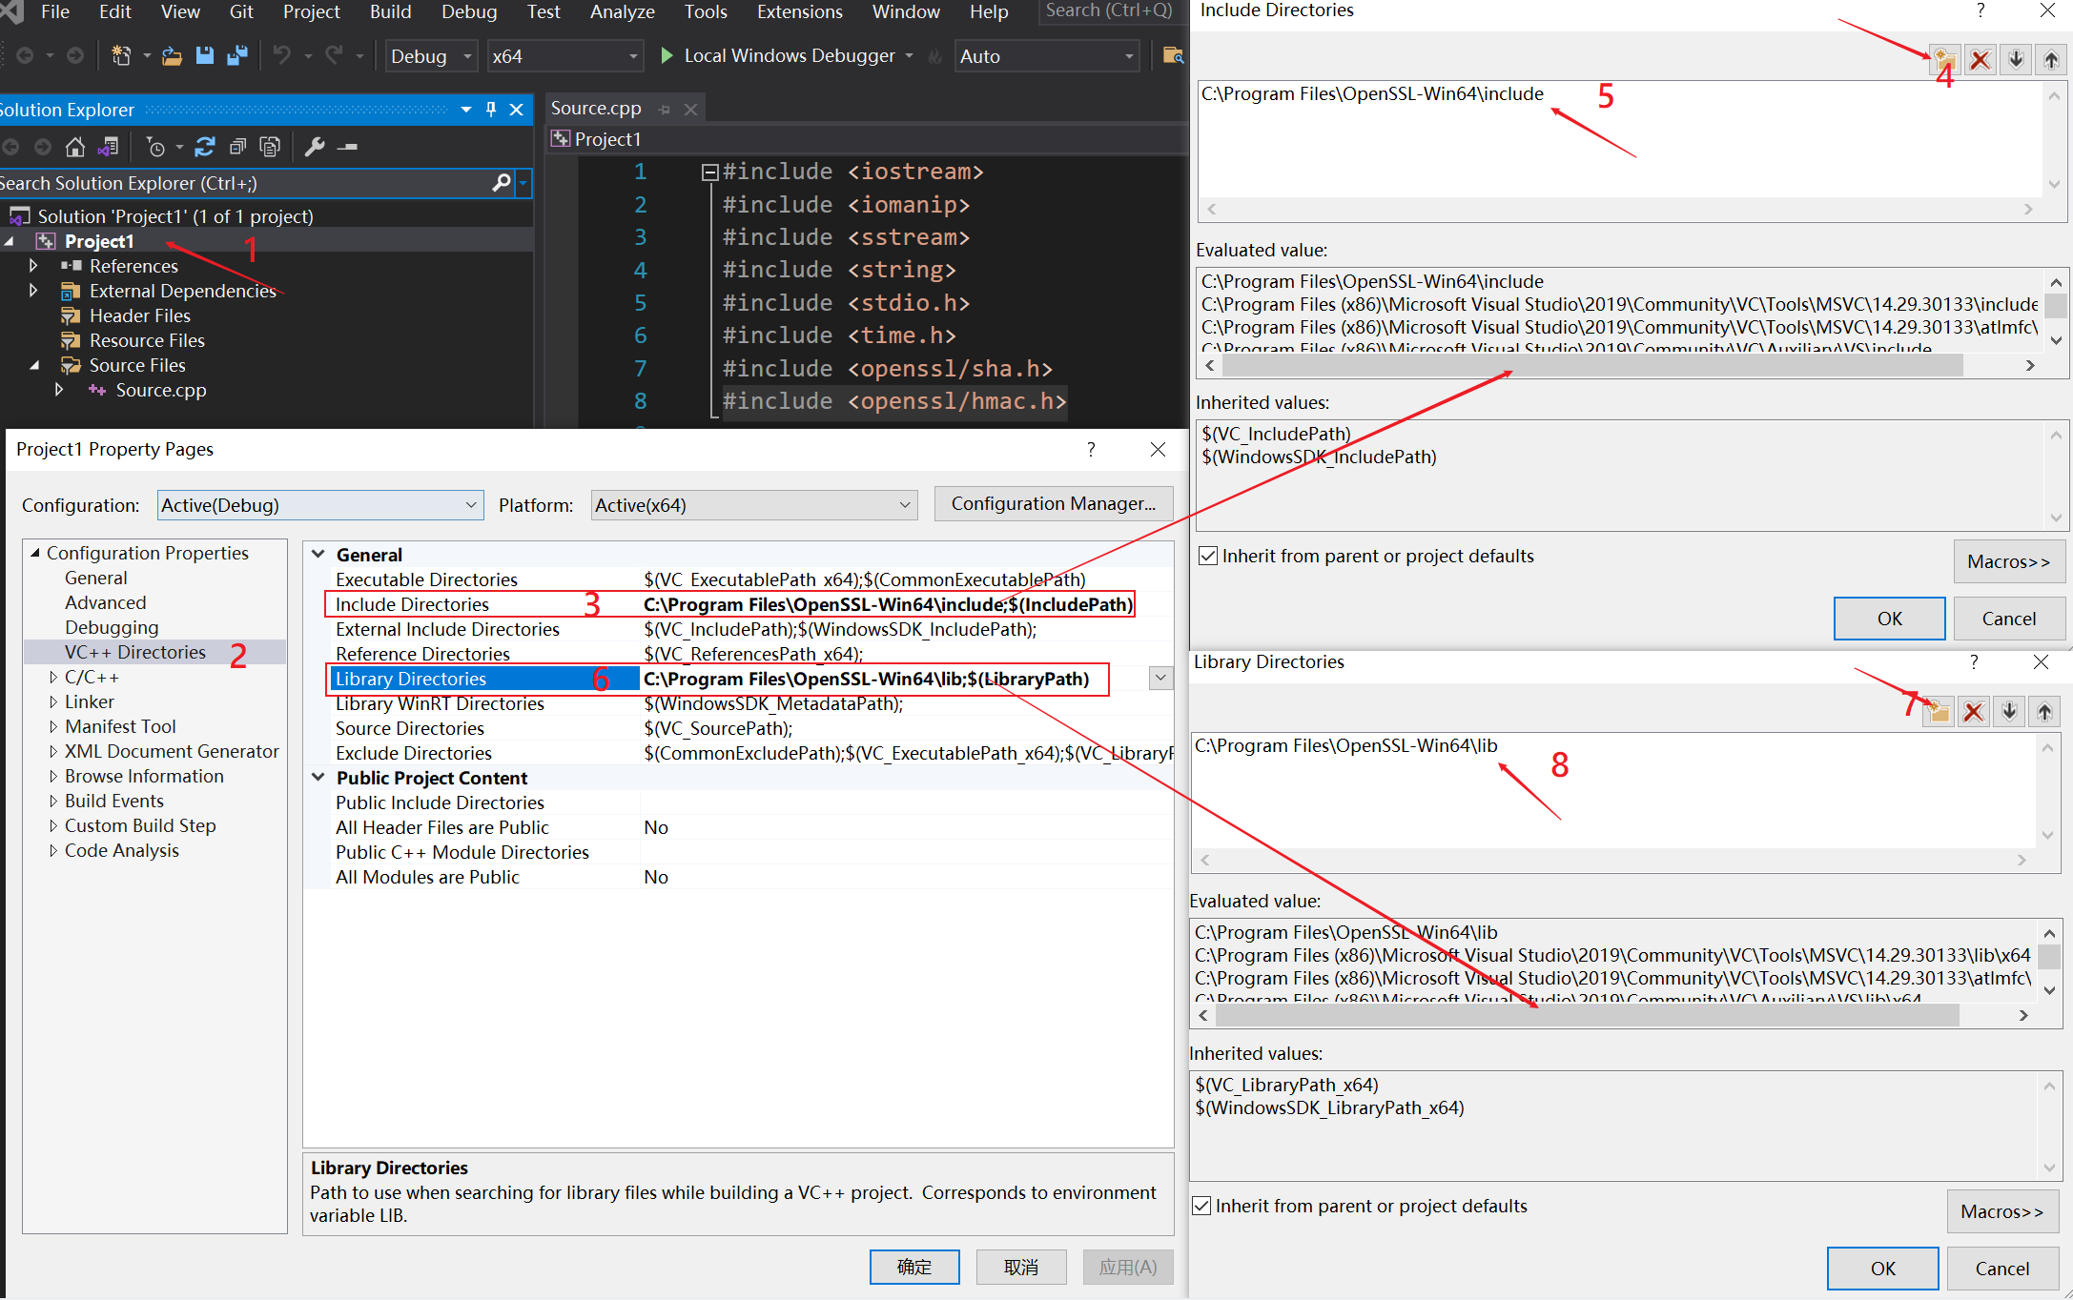This screenshot has width=2073, height=1300.
Task: Click the Search Solution Explorer input field
Action: pyautogui.click(x=243, y=183)
